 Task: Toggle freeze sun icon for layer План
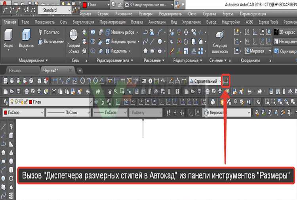pyautogui.click(x=17, y=102)
